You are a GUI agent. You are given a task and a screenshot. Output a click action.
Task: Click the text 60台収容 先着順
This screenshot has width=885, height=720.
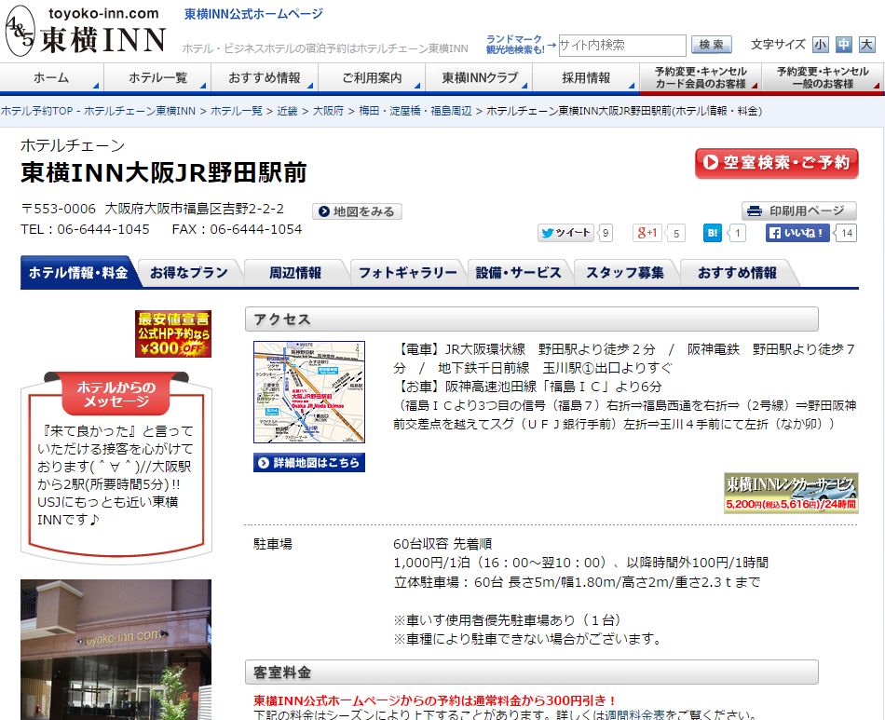(442, 544)
